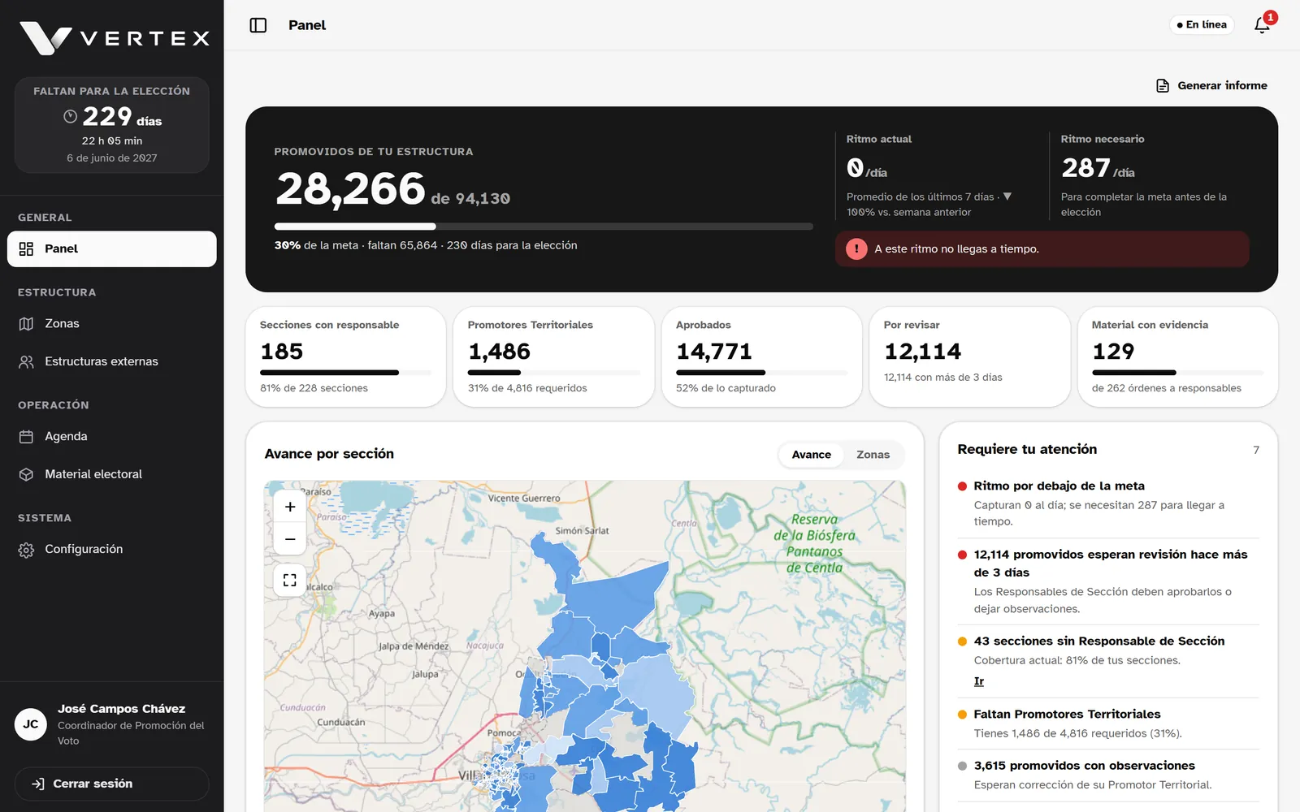Click the 12,114 promovidos esperan revisión alert
The height and width of the screenshot is (812, 1300).
click(1108, 581)
